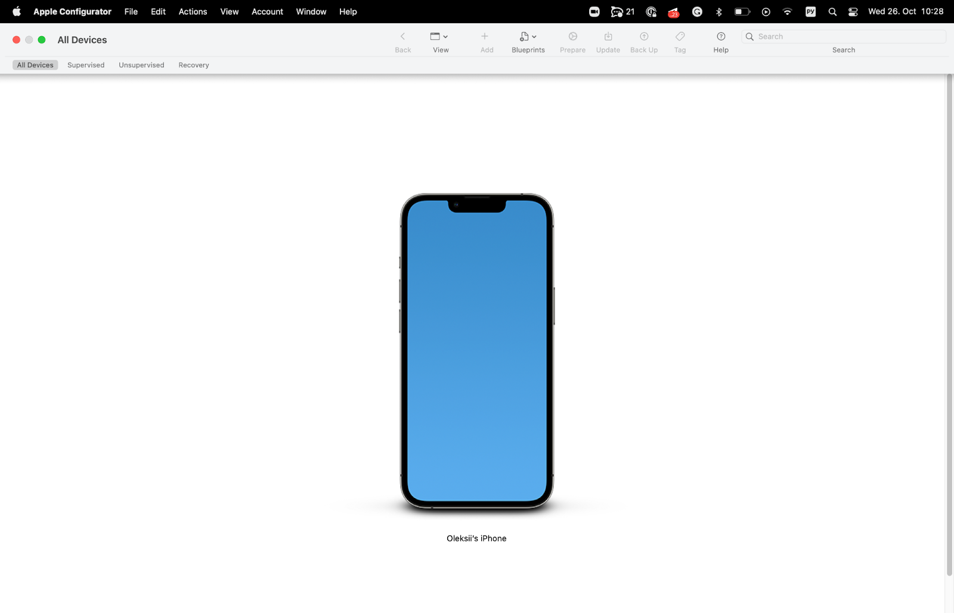
Task: Open the View layout dropdown
Action: [x=439, y=36]
